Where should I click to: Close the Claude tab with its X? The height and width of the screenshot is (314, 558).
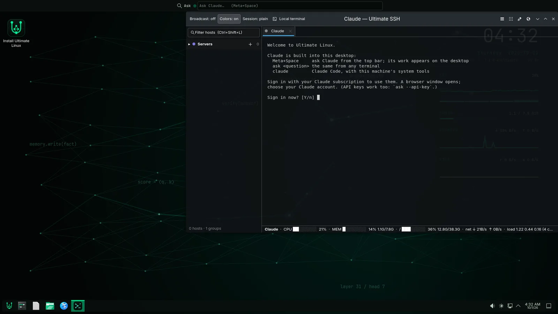coord(290,31)
